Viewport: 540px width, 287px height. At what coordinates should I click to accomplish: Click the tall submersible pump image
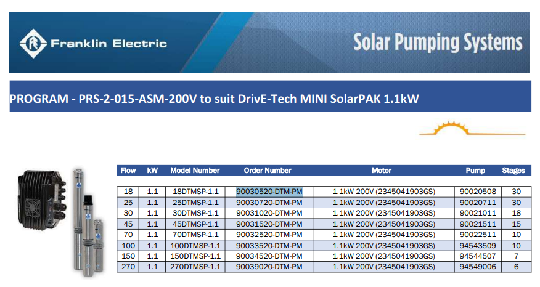(x=79, y=219)
